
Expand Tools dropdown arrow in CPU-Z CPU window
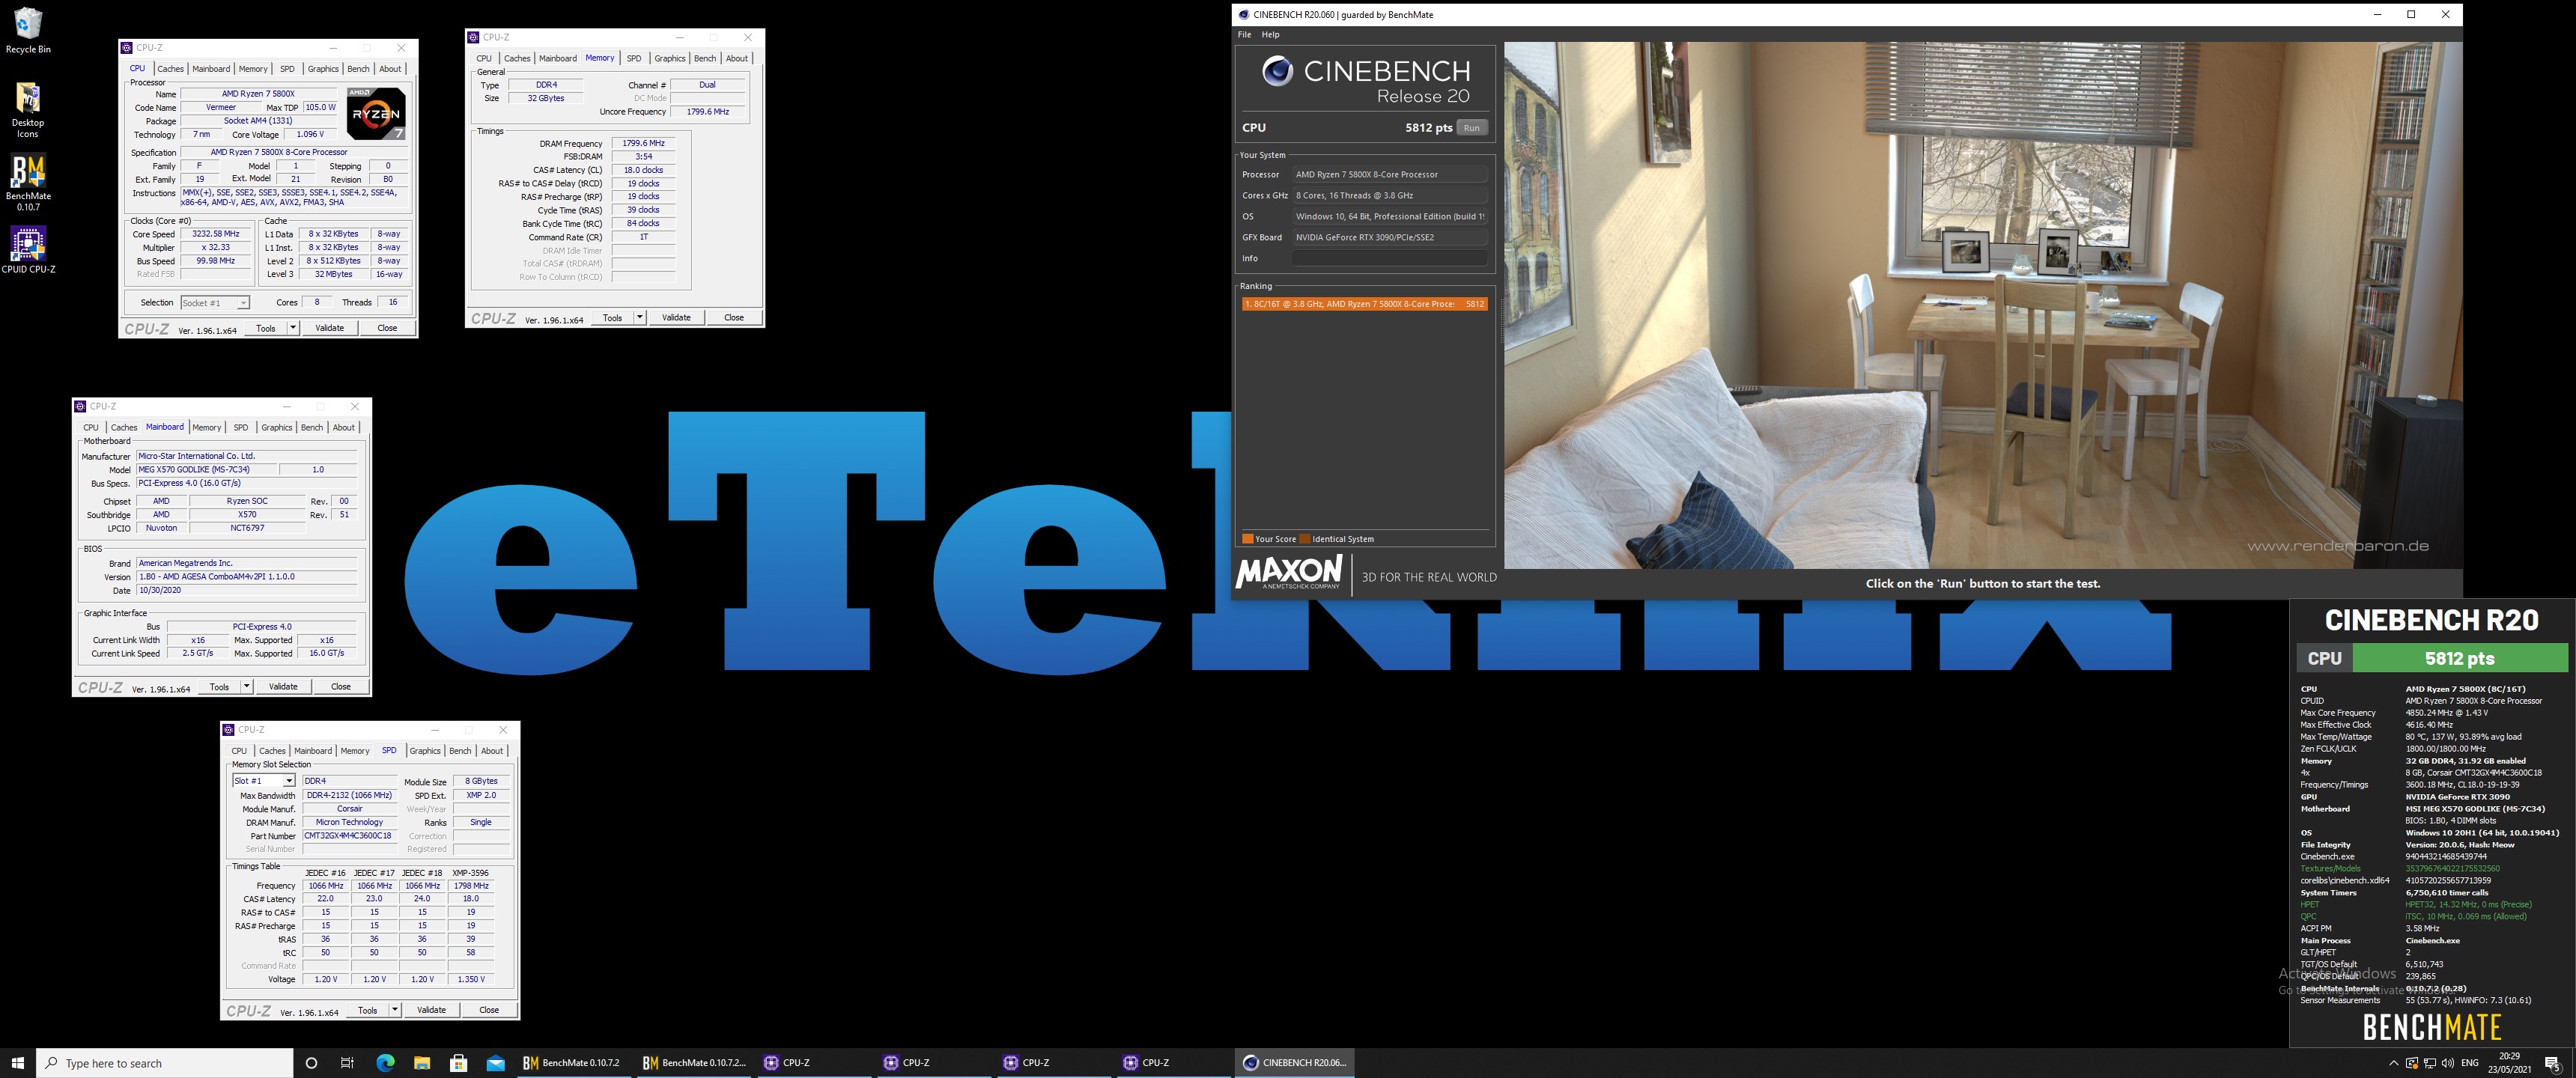tap(293, 328)
